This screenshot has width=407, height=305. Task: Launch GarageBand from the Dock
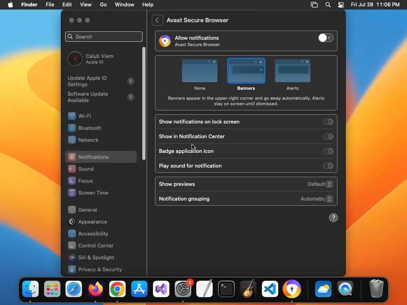click(x=248, y=289)
